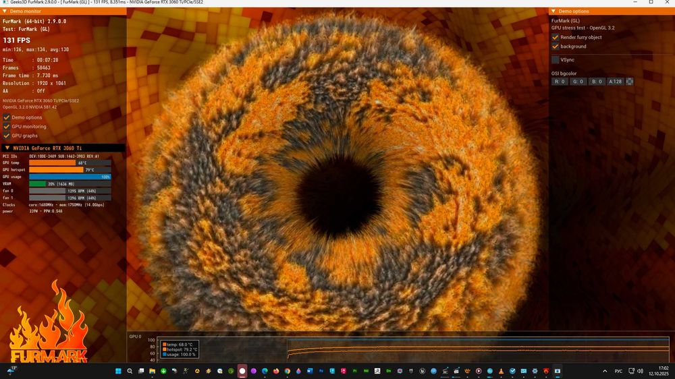Click the GPU usage 100% bar
675x379 pixels.
[70, 177]
